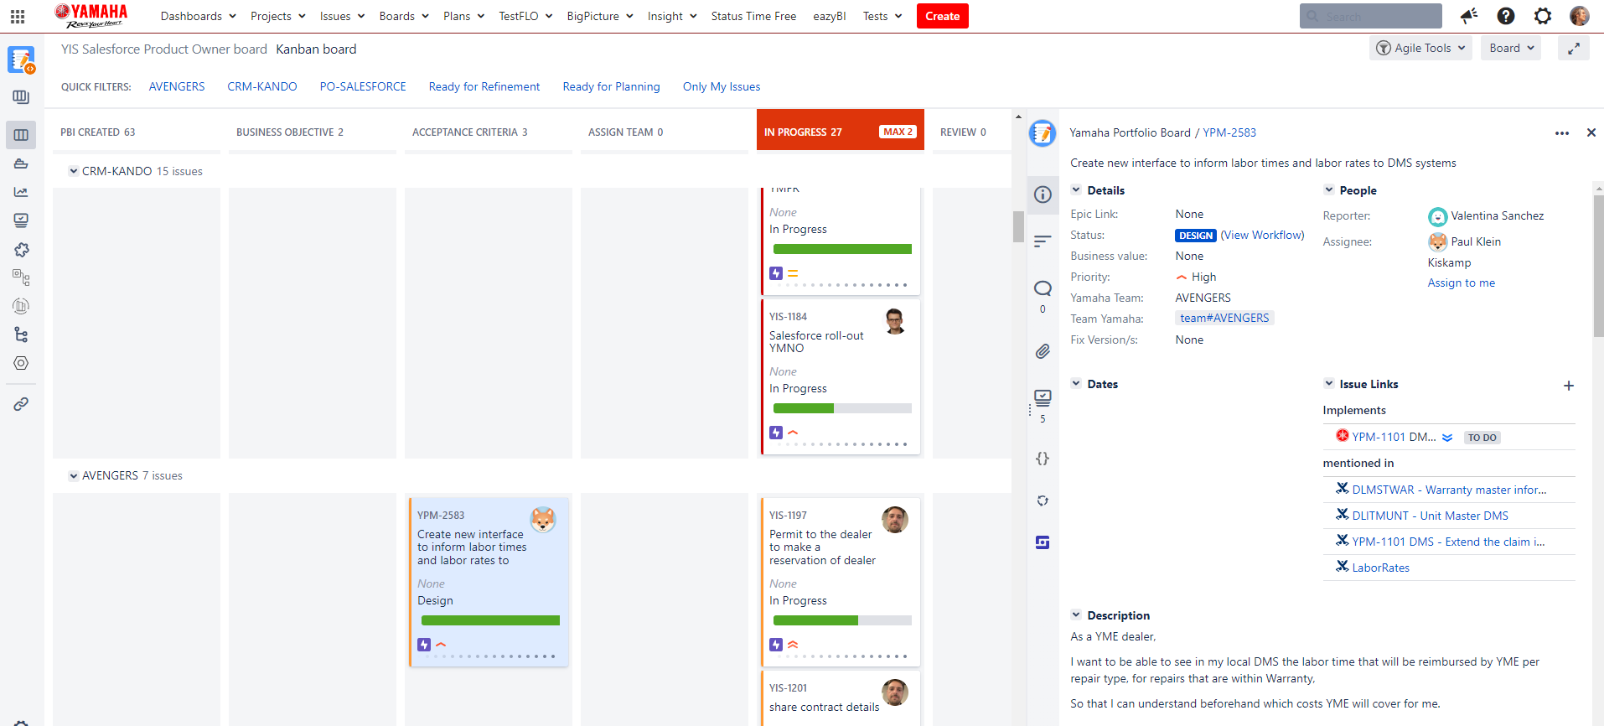
Task: Click progress bar on YIS-1184 card
Action: (842, 408)
